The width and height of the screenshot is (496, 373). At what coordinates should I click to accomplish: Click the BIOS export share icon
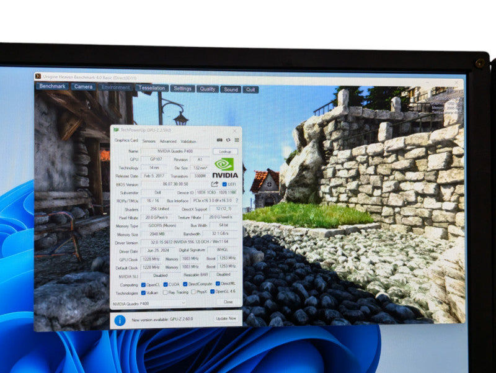(x=215, y=184)
